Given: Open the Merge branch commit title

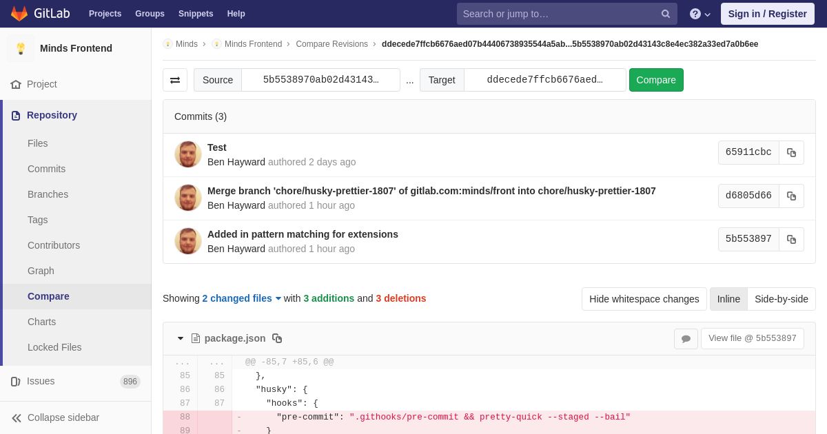Looking at the screenshot, I should 431,191.
